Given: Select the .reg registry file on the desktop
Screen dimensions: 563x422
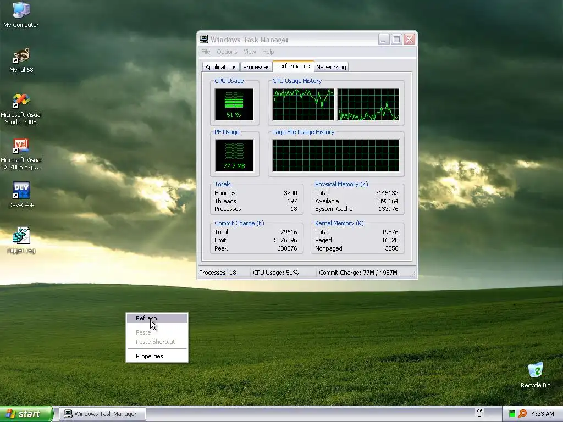Looking at the screenshot, I should tap(21, 240).
